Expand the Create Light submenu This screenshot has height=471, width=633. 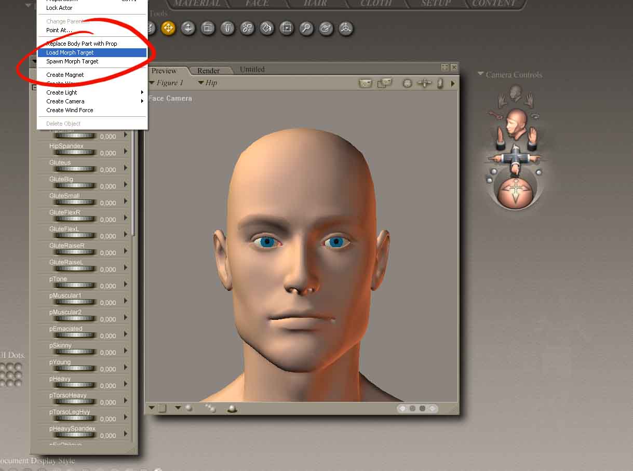tap(92, 92)
